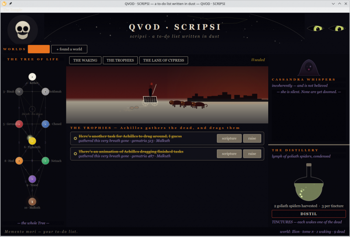Click the dragged creatures behind the chariot

(x=188, y=104)
